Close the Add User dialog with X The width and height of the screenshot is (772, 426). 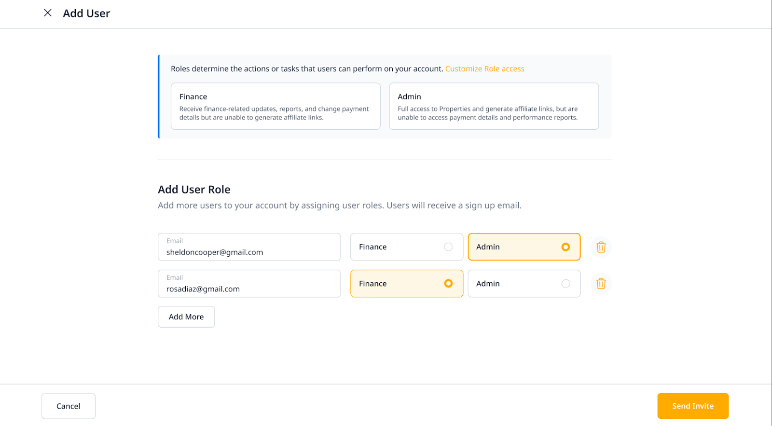(x=48, y=13)
